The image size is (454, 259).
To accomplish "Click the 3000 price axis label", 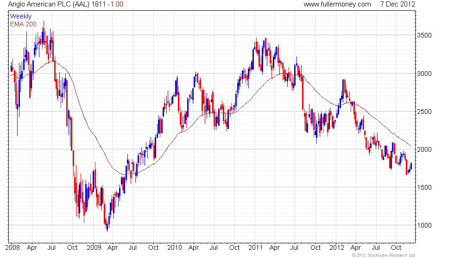I will click(424, 74).
